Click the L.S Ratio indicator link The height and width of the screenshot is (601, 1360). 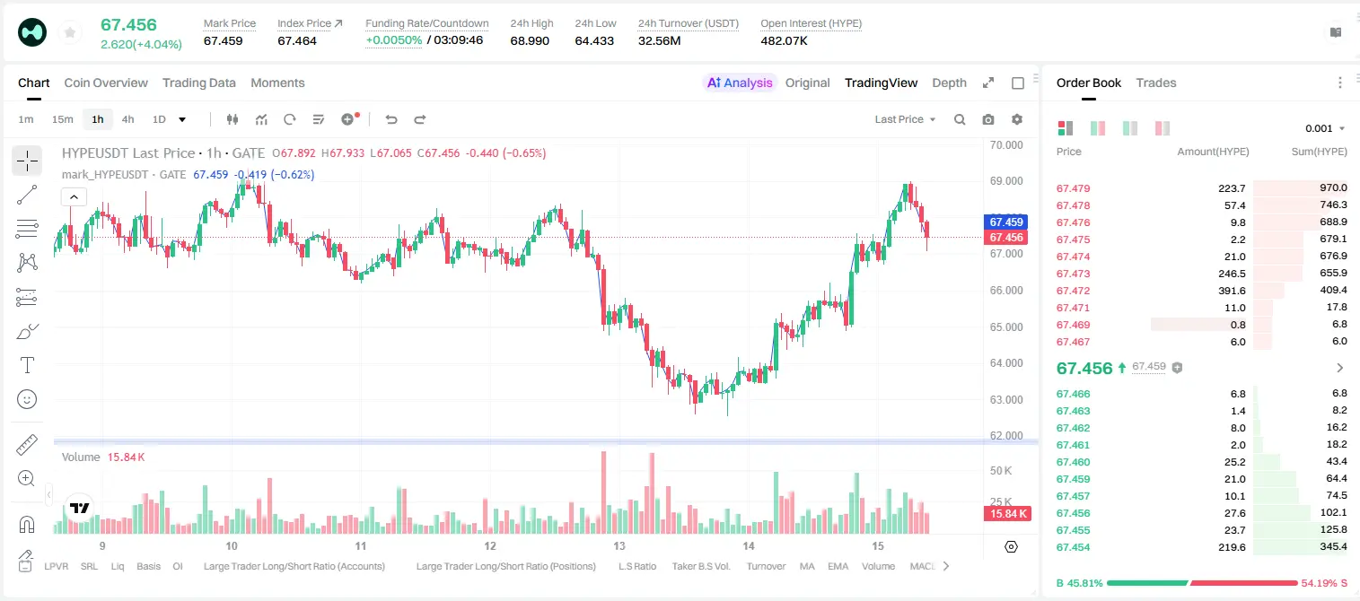(x=637, y=566)
